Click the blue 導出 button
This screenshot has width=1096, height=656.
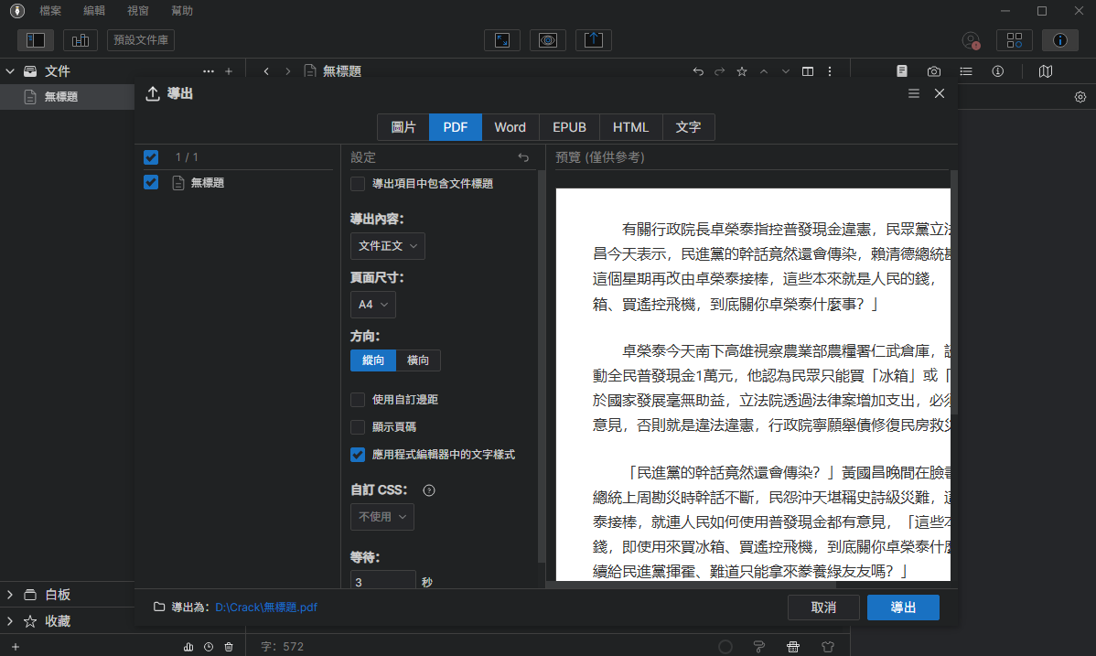pyautogui.click(x=903, y=608)
